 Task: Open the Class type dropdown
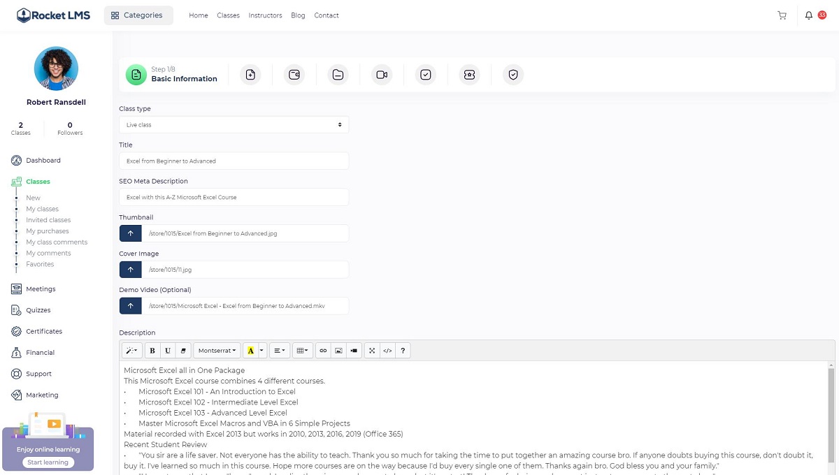pos(234,125)
